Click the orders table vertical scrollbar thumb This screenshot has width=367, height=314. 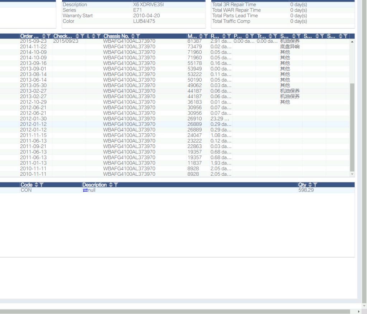point(352,127)
